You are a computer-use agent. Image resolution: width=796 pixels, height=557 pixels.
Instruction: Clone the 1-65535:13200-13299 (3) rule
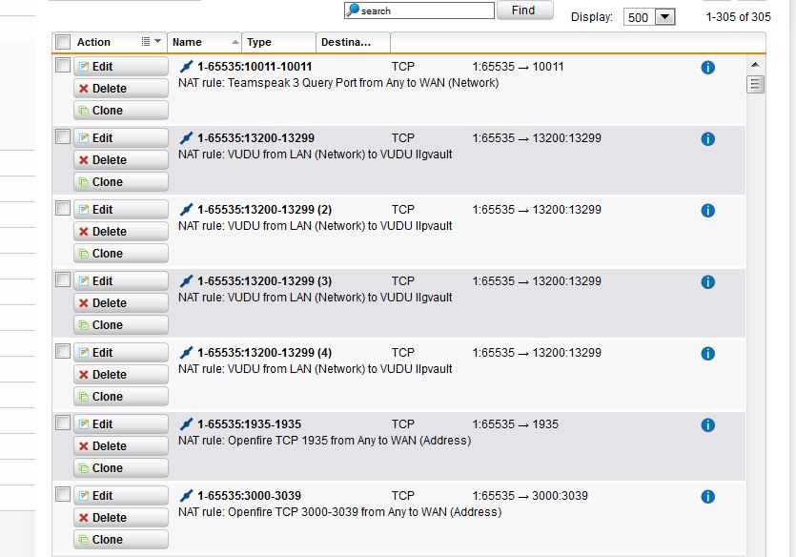tap(121, 325)
